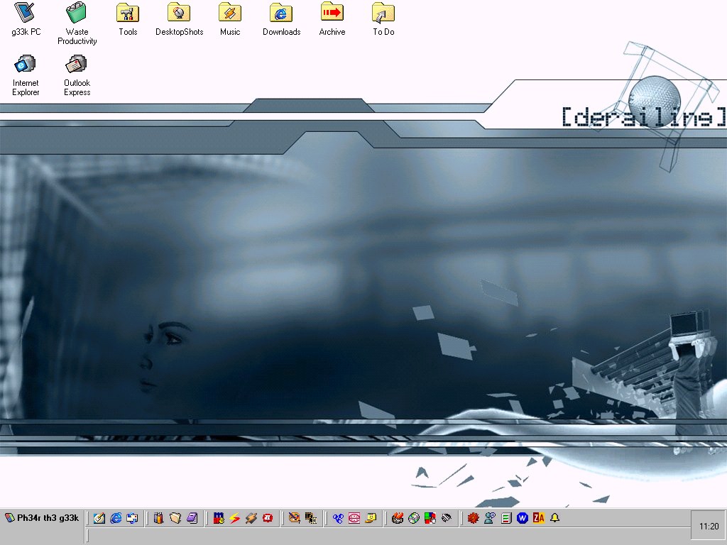
Task: Click the taskbar clock showing 11:20
Action: tap(709, 527)
